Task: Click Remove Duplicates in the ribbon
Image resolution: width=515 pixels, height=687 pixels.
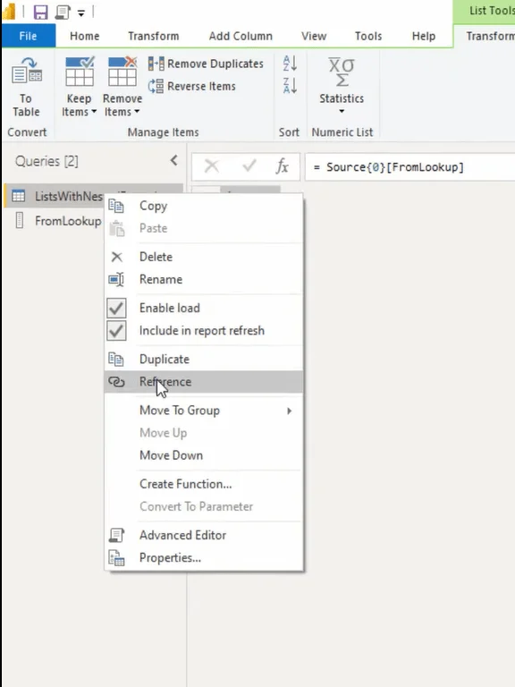Action: [206, 64]
